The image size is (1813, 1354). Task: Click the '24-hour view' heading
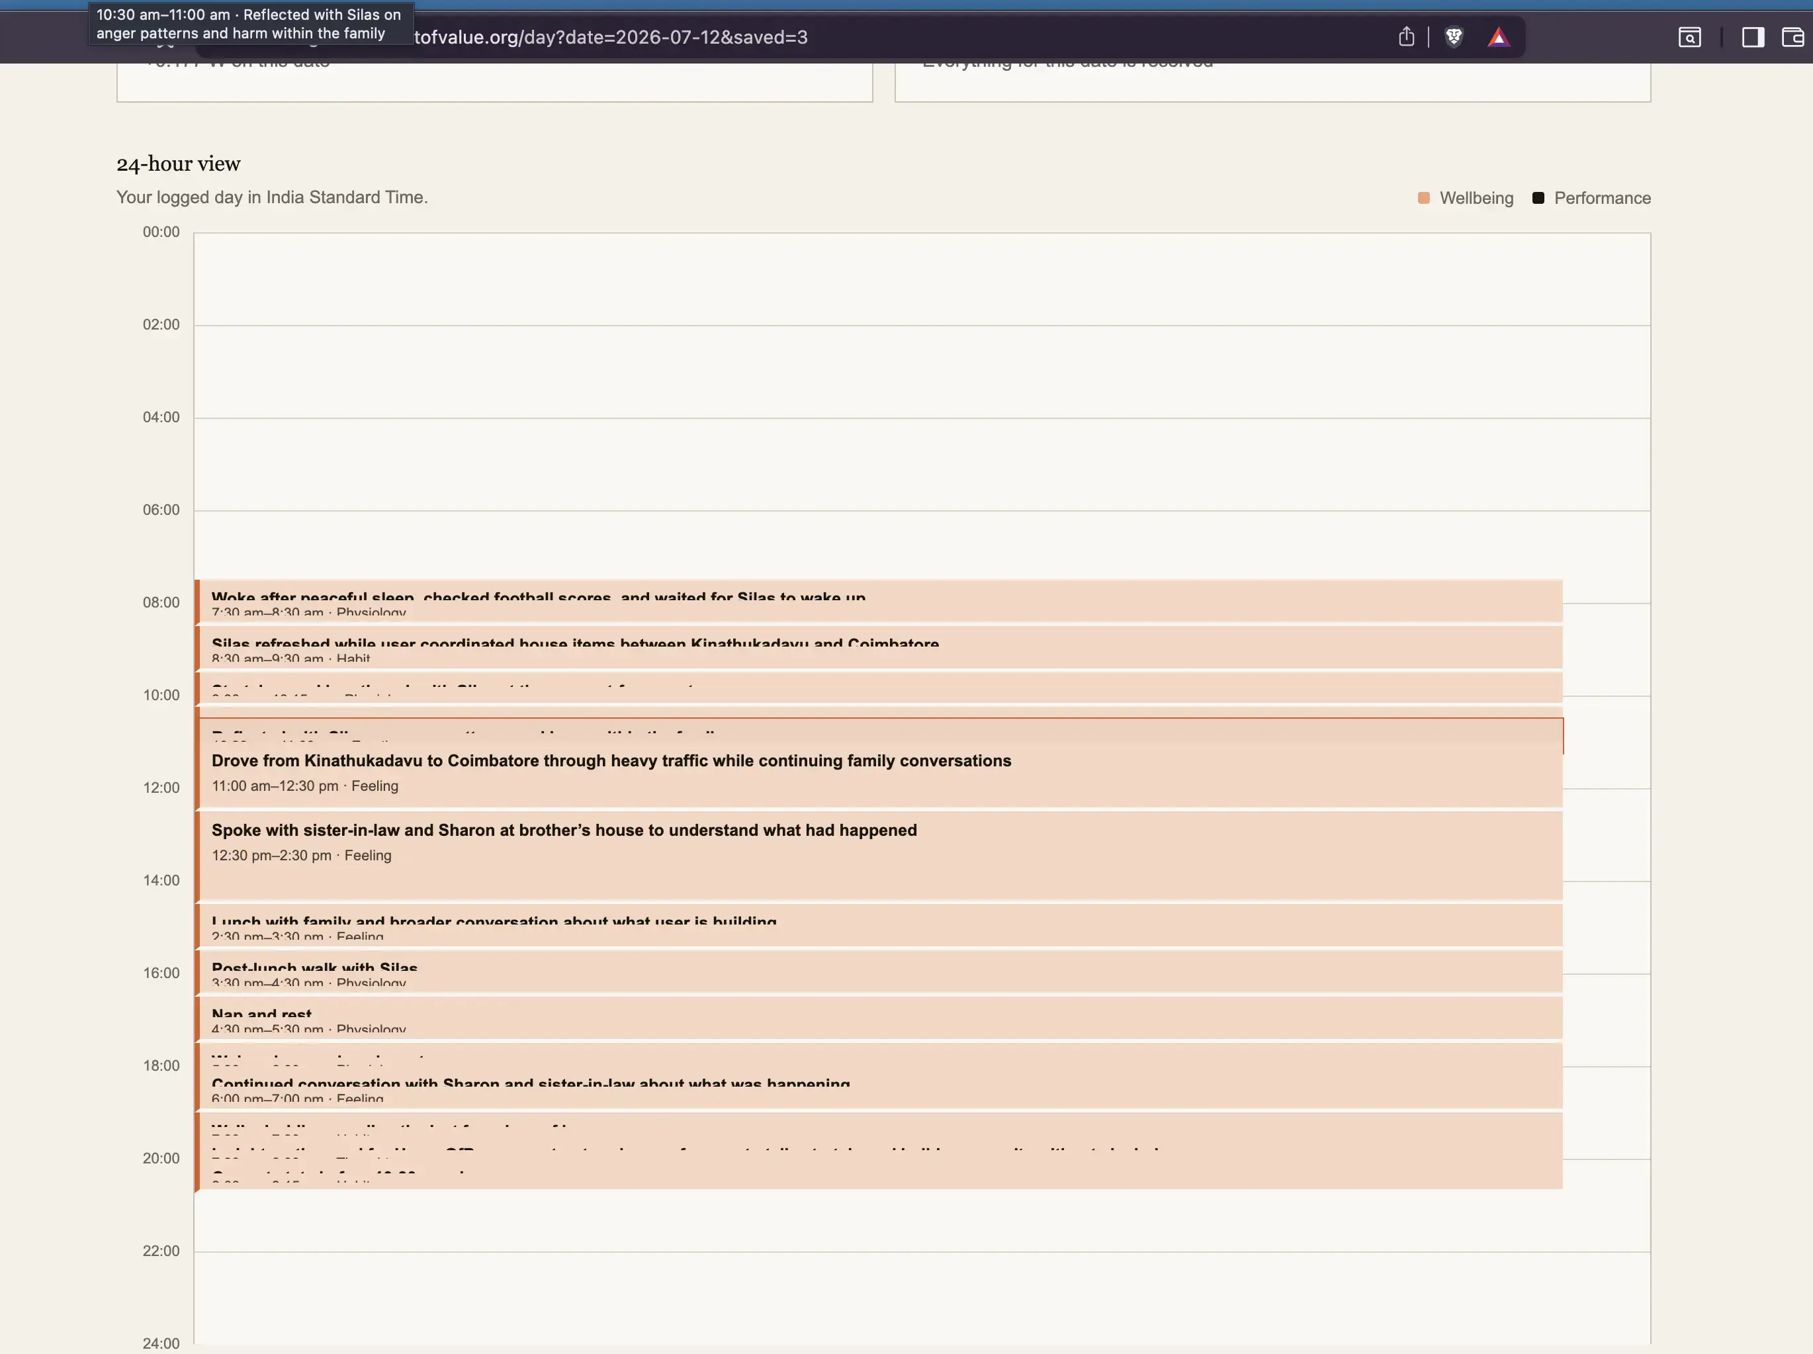(179, 164)
